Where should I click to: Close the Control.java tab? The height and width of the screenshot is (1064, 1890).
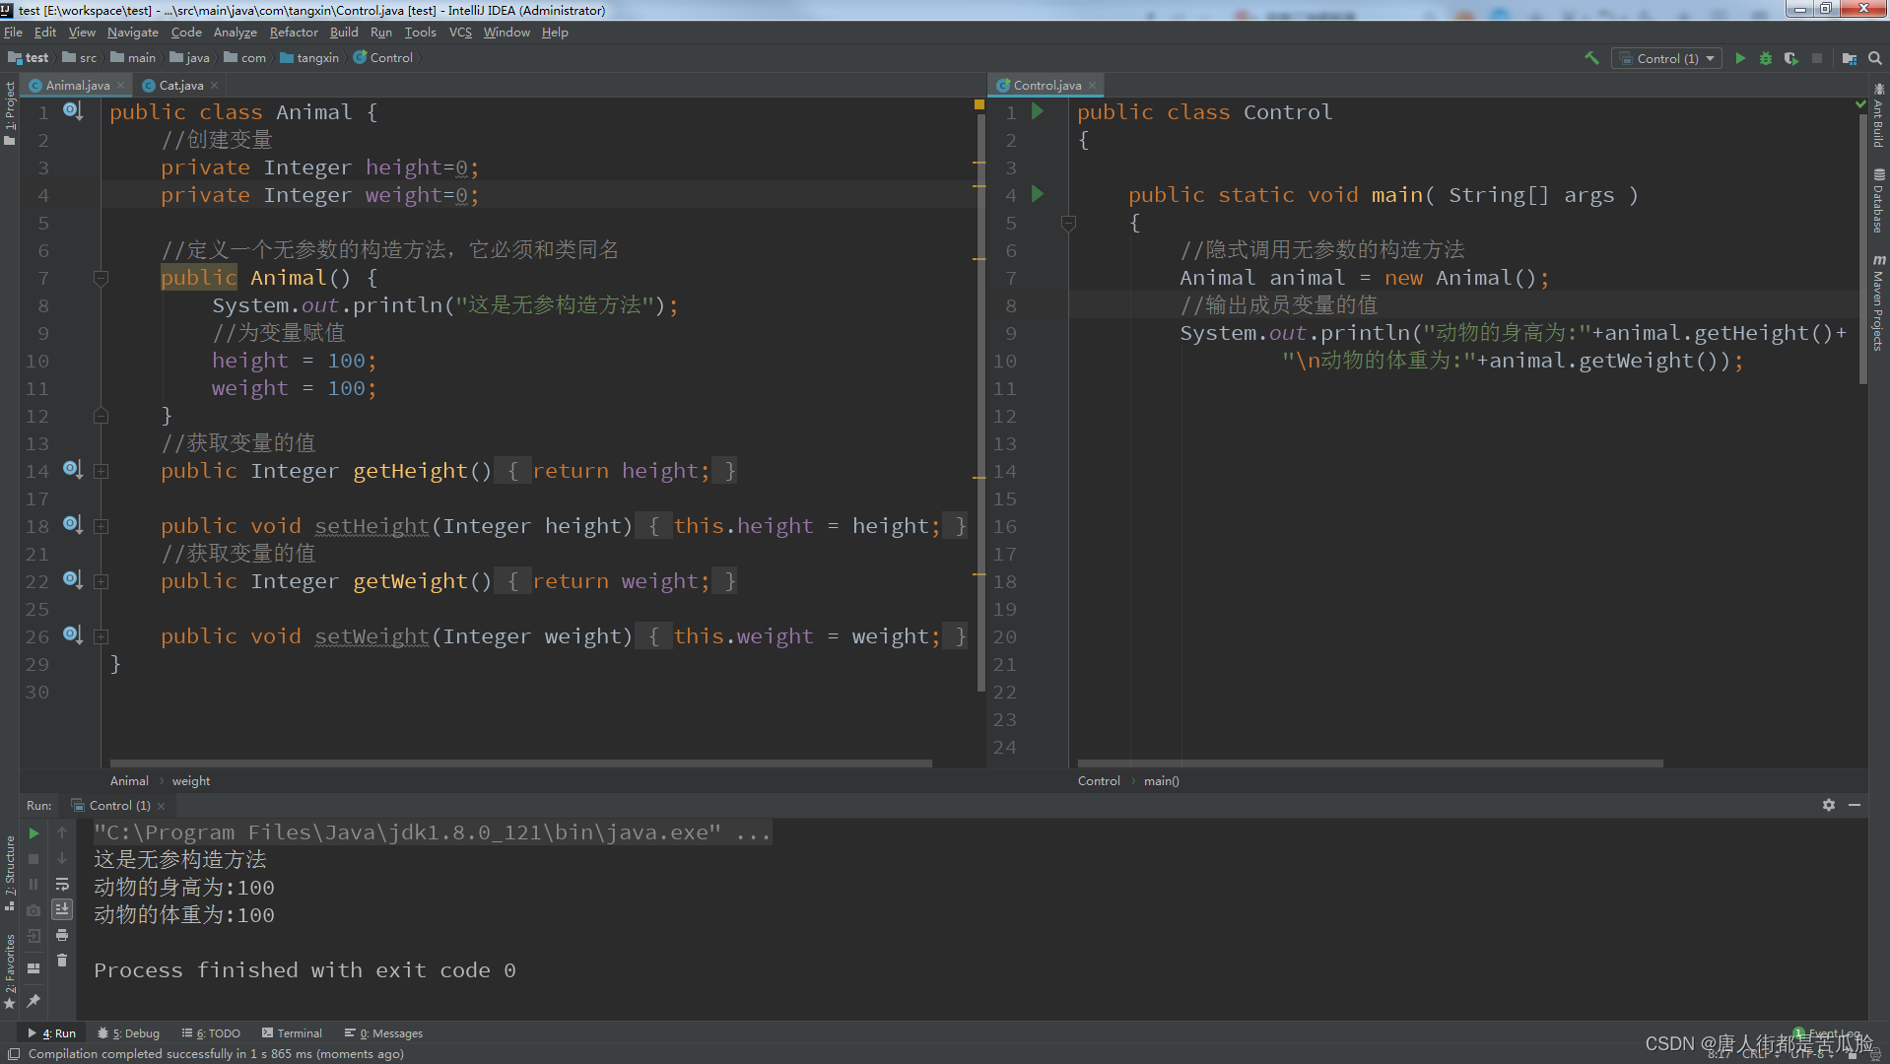pos(1093,86)
